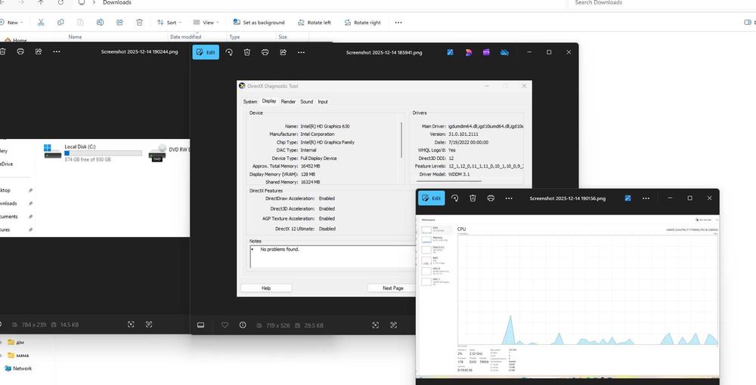Click the Type column header
Screen dimensions: 756x385
(235, 36)
